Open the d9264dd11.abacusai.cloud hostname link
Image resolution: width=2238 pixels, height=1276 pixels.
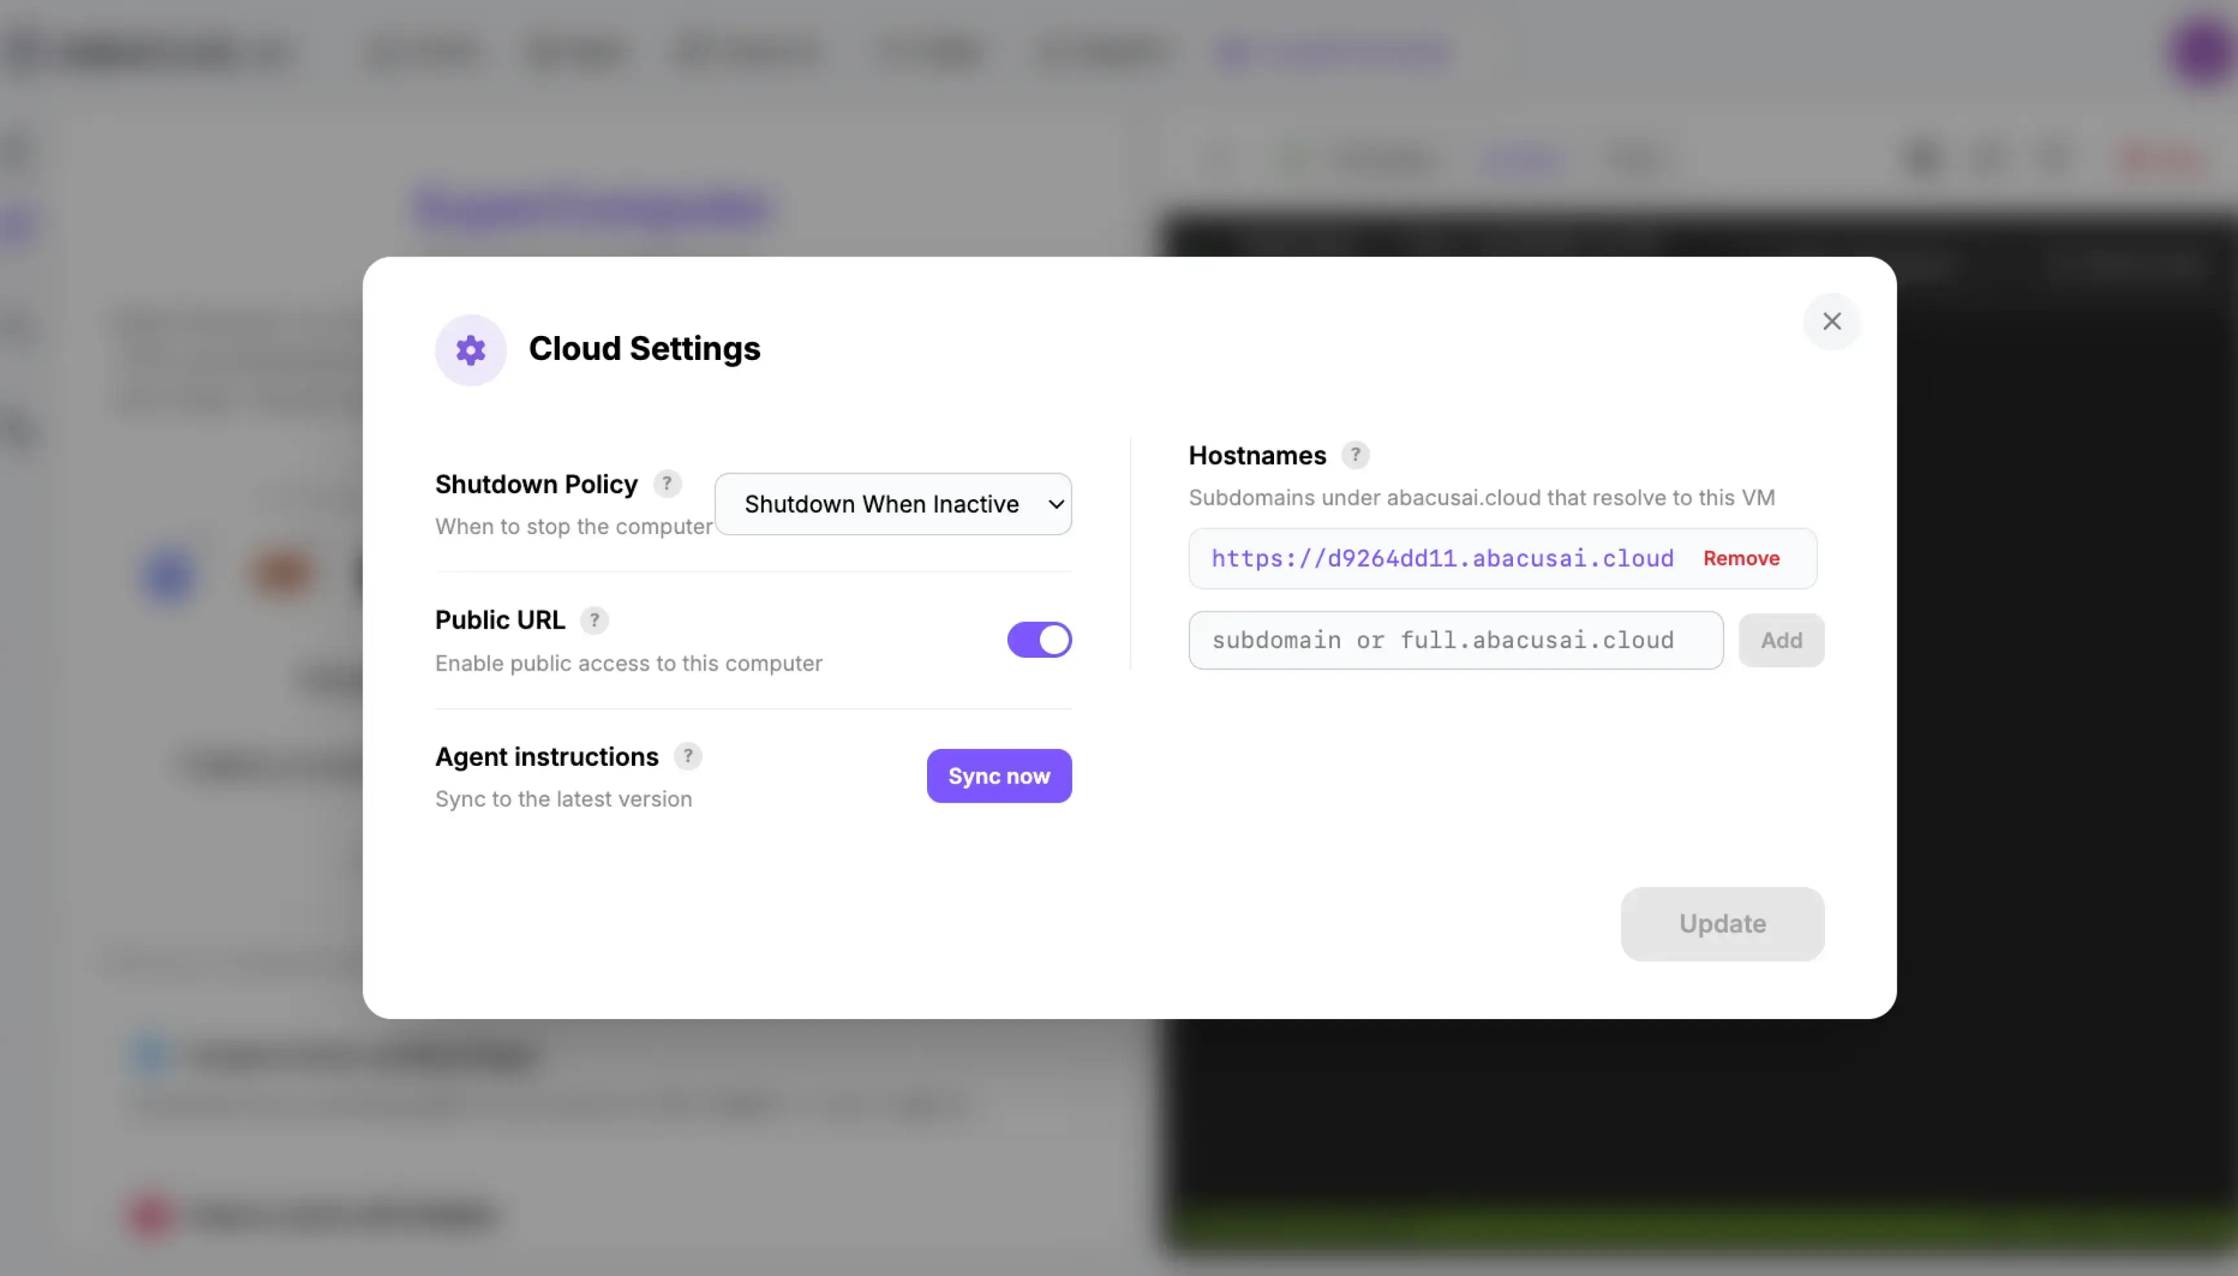[x=1442, y=558]
